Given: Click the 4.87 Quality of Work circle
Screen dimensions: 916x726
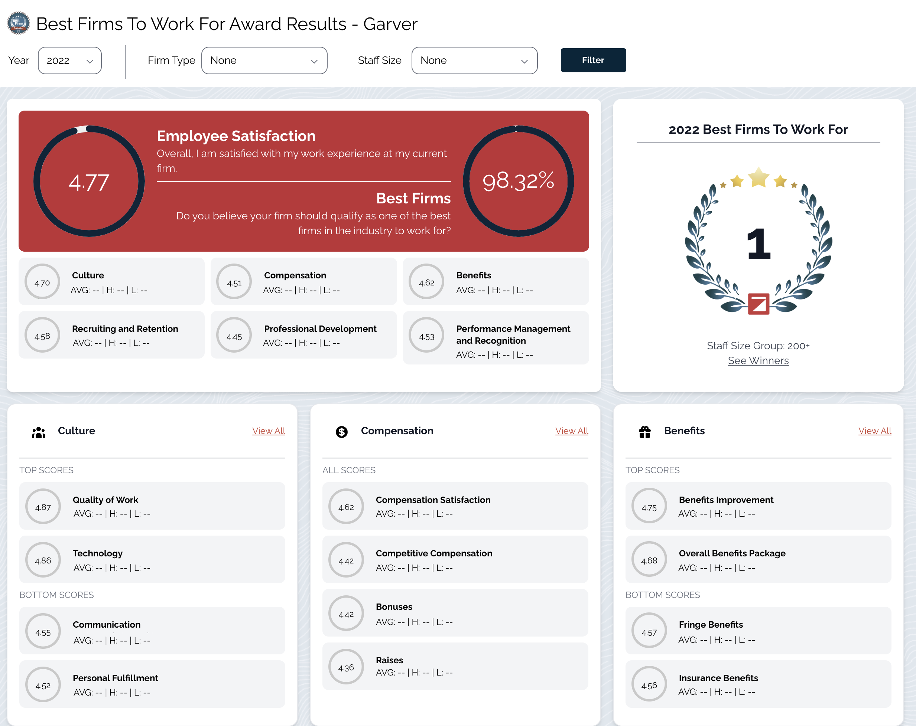Looking at the screenshot, I should coord(43,507).
